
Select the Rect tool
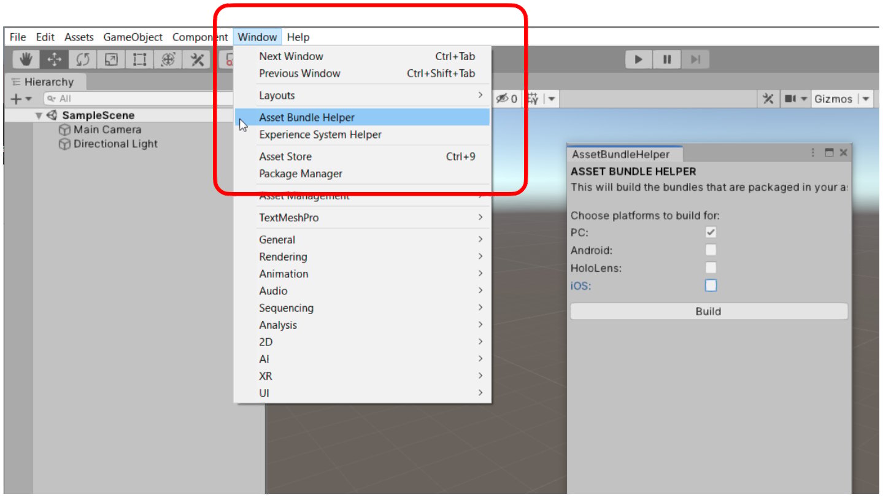point(139,60)
